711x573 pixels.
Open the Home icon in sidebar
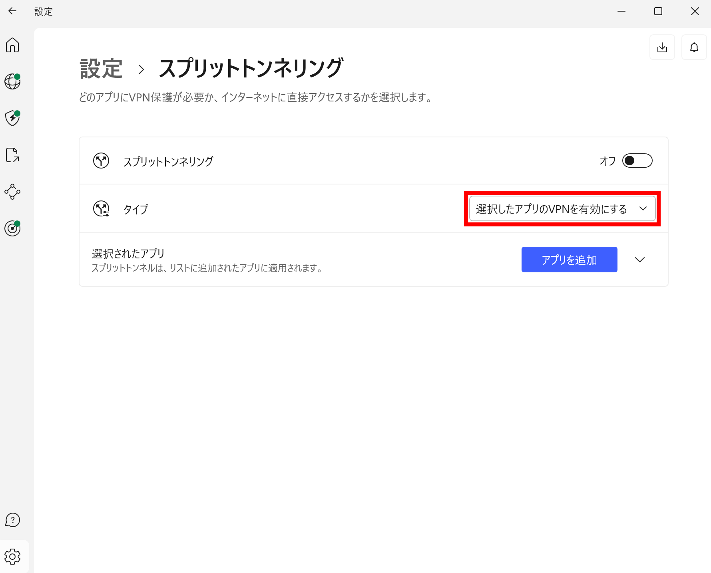click(x=12, y=45)
